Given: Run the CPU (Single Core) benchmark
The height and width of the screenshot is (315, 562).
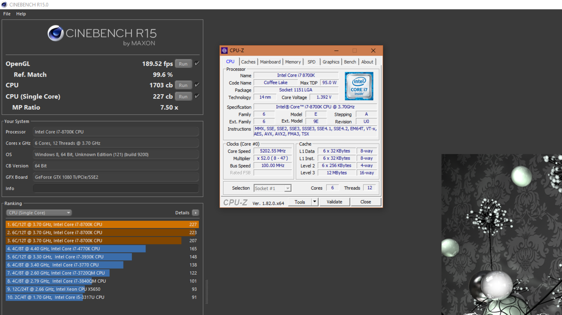Looking at the screenshot, I should click(183, 96).
